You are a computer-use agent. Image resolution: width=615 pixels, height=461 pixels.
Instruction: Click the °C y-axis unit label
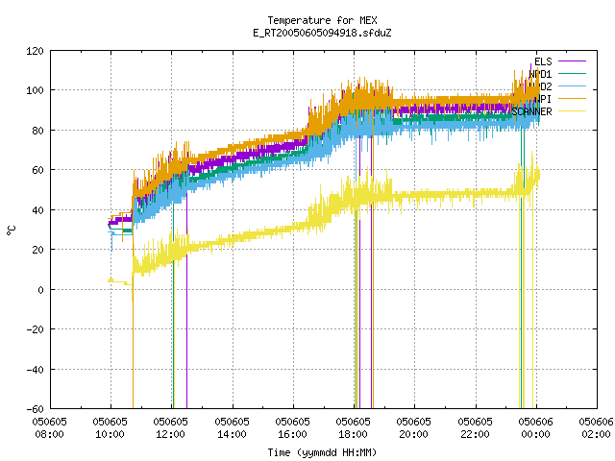click(12, 230)
